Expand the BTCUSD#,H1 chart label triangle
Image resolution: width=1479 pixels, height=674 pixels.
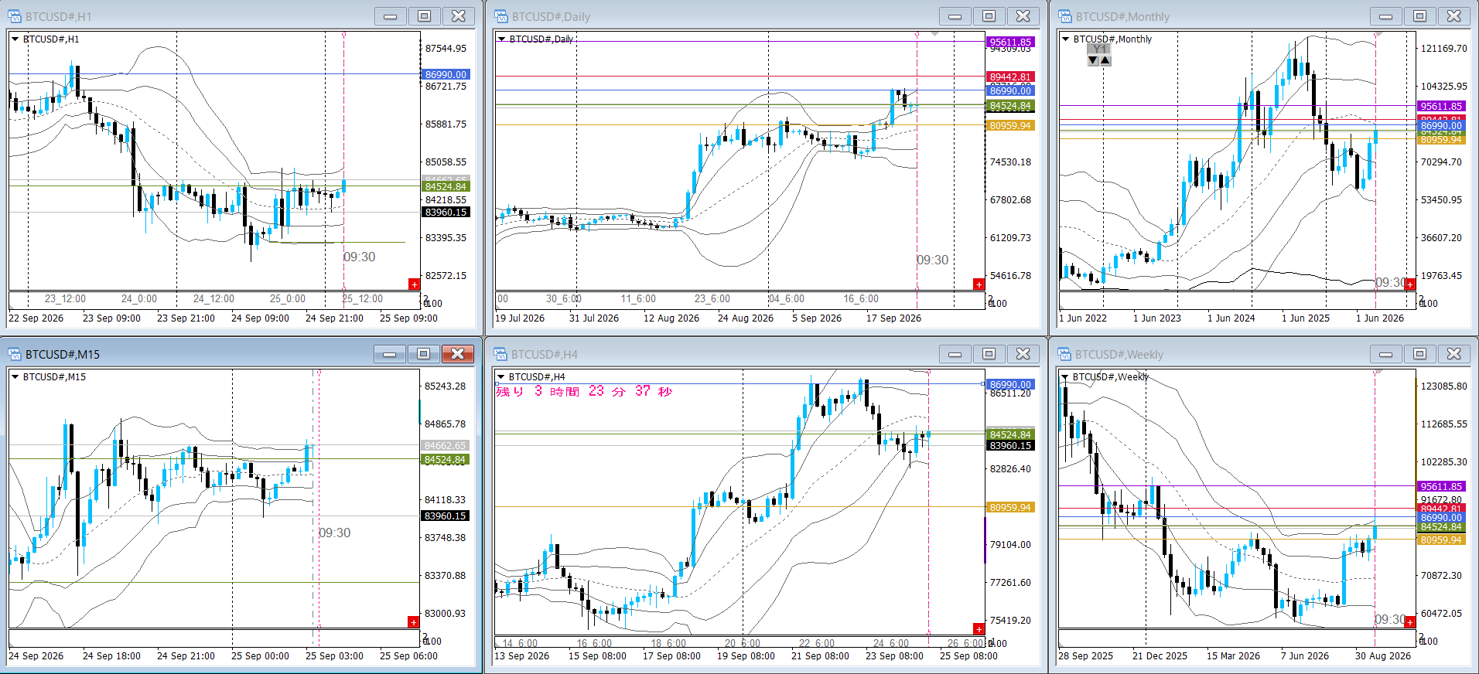pos(15,39)
